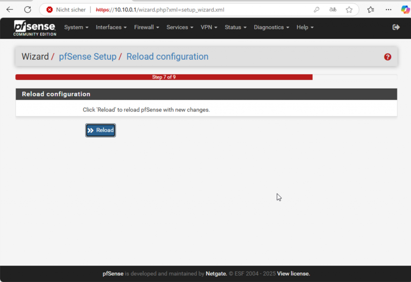Screen dimensions: 411x282
Task: Open the VPN dropdown
Action: click(x=209, y=27)
